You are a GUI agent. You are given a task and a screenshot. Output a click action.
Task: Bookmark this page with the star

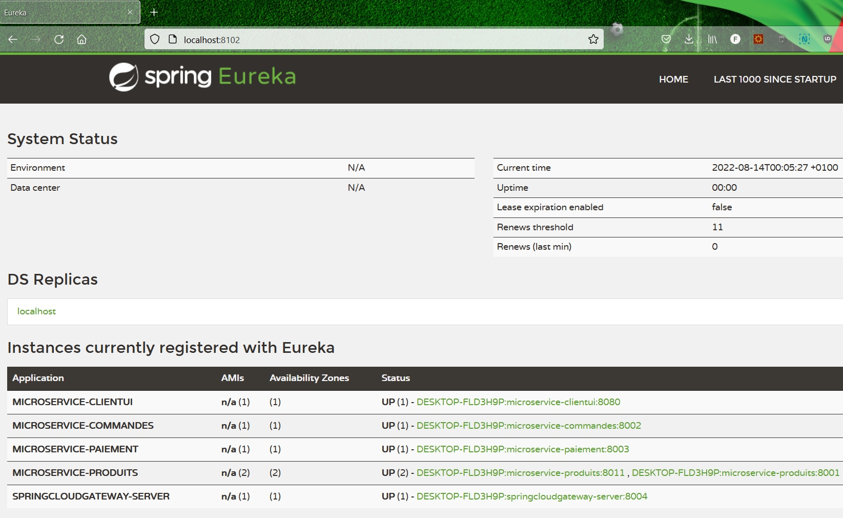(593, 39)
